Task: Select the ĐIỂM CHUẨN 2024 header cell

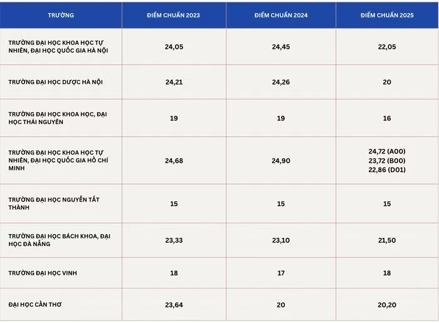Action: coord(281,14)
